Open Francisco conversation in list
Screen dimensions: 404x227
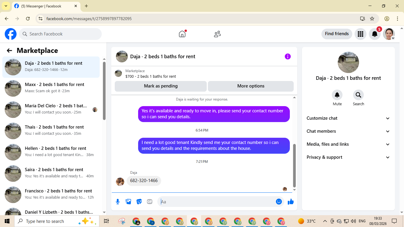51,195
